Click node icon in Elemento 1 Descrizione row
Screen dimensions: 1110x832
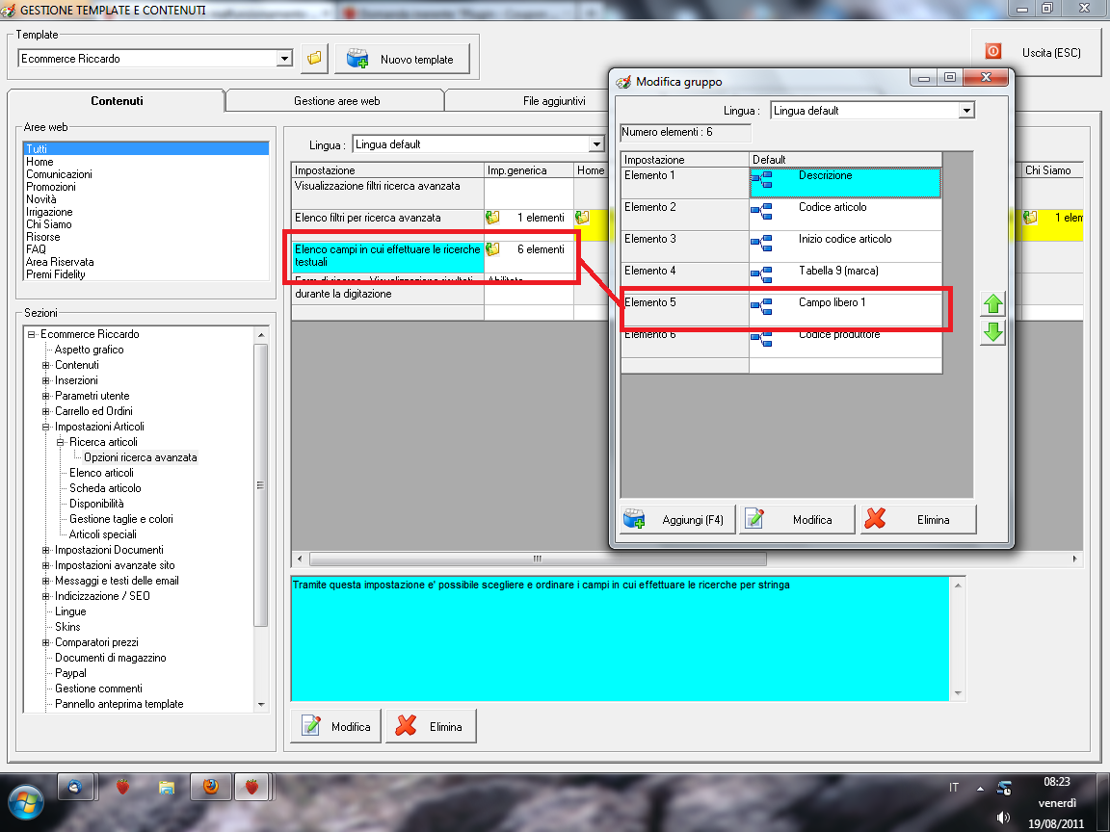[762, 180]
